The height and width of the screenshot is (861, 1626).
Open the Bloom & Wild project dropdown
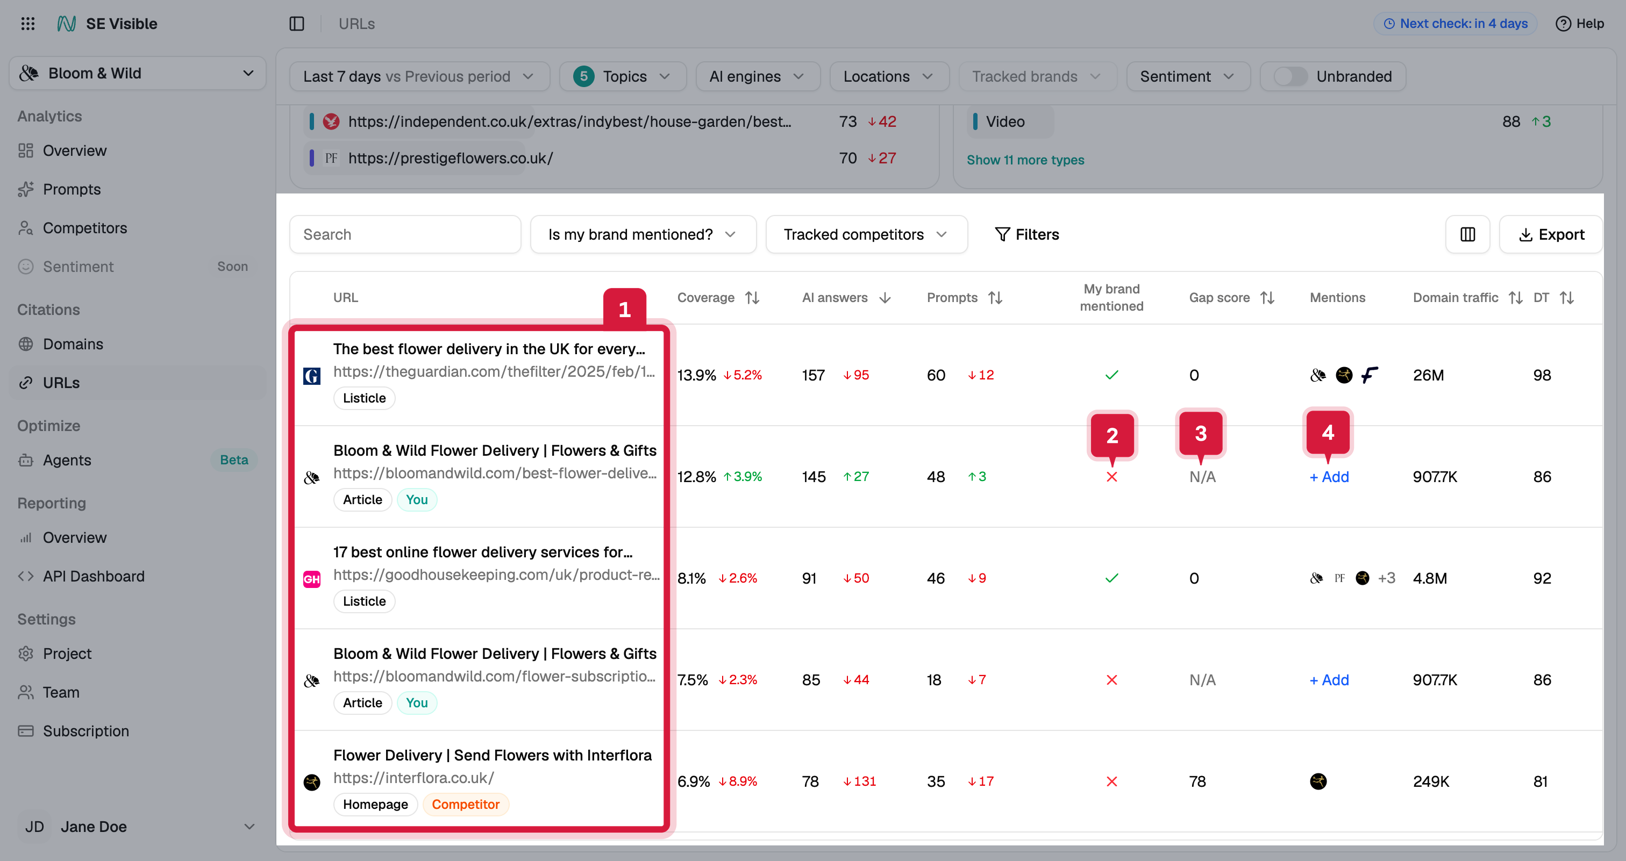pos(138,73)
